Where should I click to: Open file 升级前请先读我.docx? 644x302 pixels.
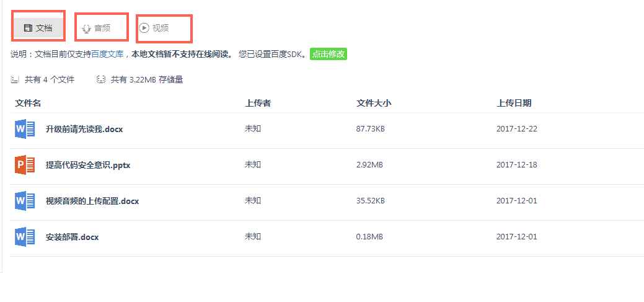84,130
